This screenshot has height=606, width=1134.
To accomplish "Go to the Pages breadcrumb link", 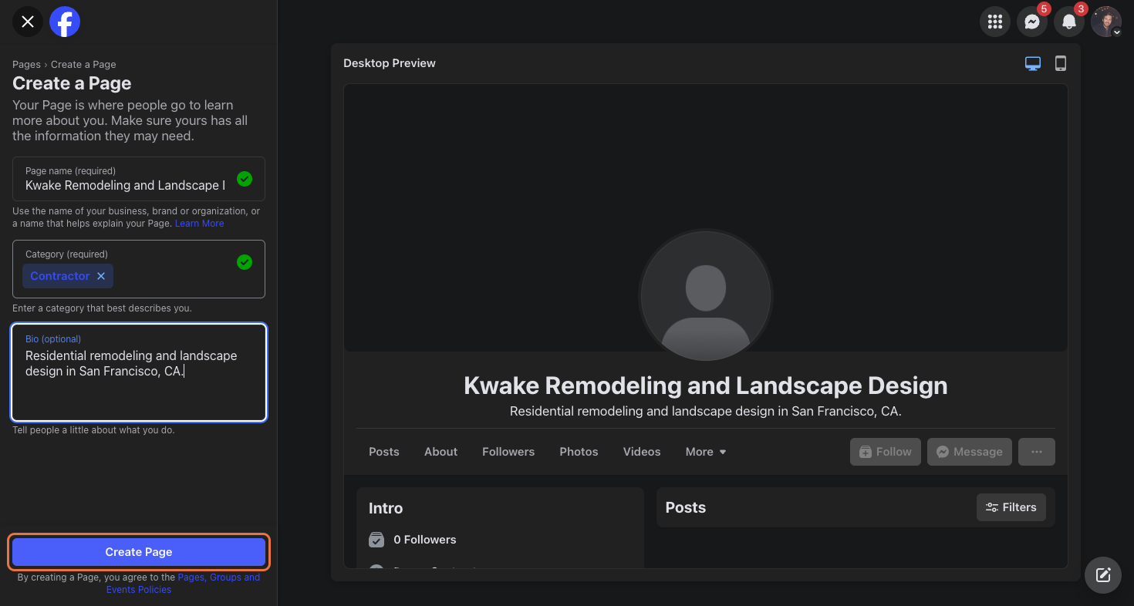I will click(26, 65).
